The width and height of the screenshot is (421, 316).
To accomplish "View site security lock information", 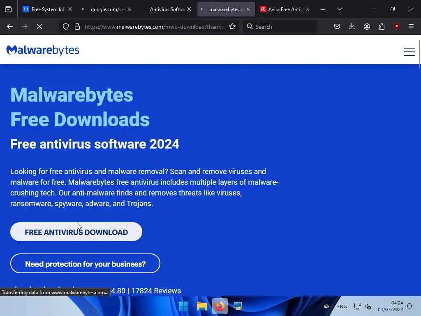I will 77,26.
